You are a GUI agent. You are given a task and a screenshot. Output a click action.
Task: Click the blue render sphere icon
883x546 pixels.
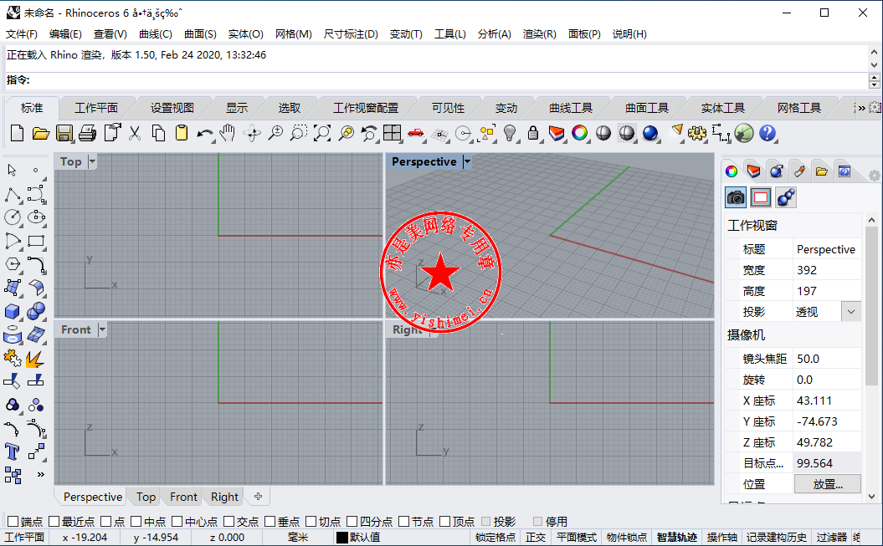pos(650,133)
